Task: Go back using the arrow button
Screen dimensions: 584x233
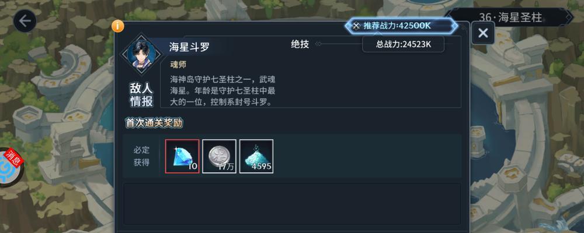Action: coord(25,21)
